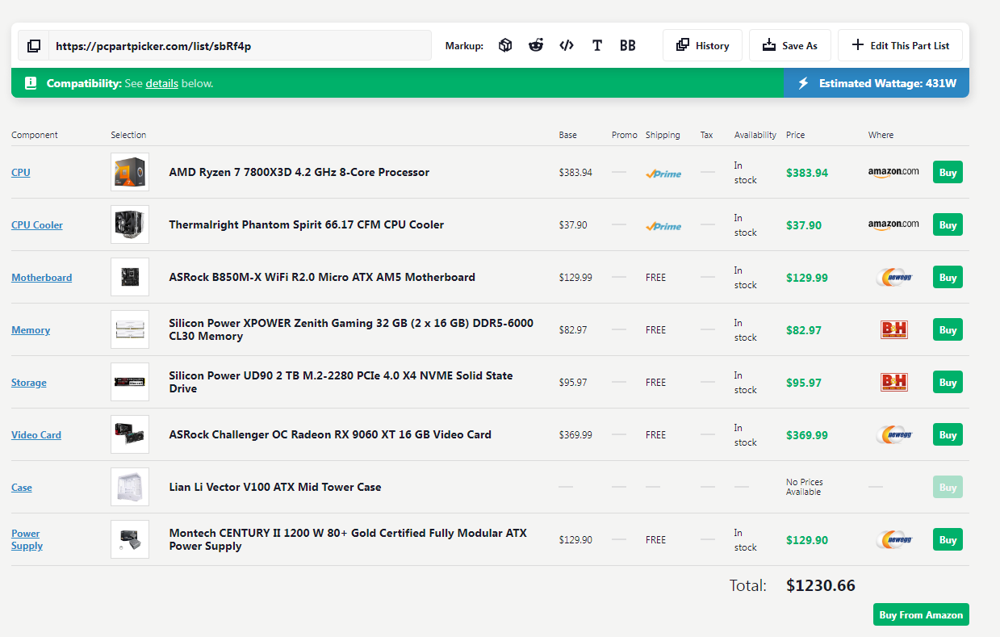Open the Storage component link
This screenshot has width=1000, height=637.
(29, 383)
